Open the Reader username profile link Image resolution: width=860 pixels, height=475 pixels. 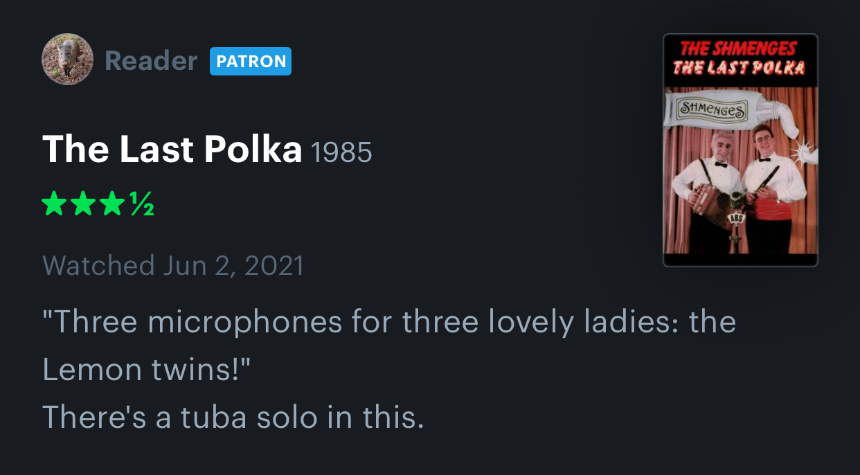tap(151, 61)
